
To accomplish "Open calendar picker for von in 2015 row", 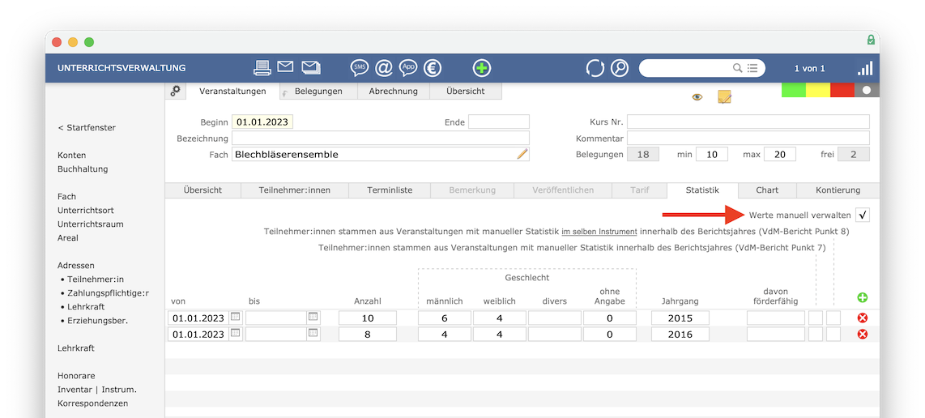I will (236, 317).
